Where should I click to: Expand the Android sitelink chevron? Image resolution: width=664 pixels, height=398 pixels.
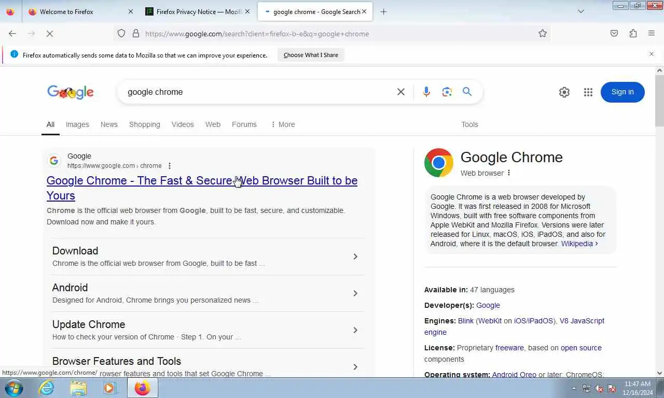pyautogui.click(x=355, y=293)
